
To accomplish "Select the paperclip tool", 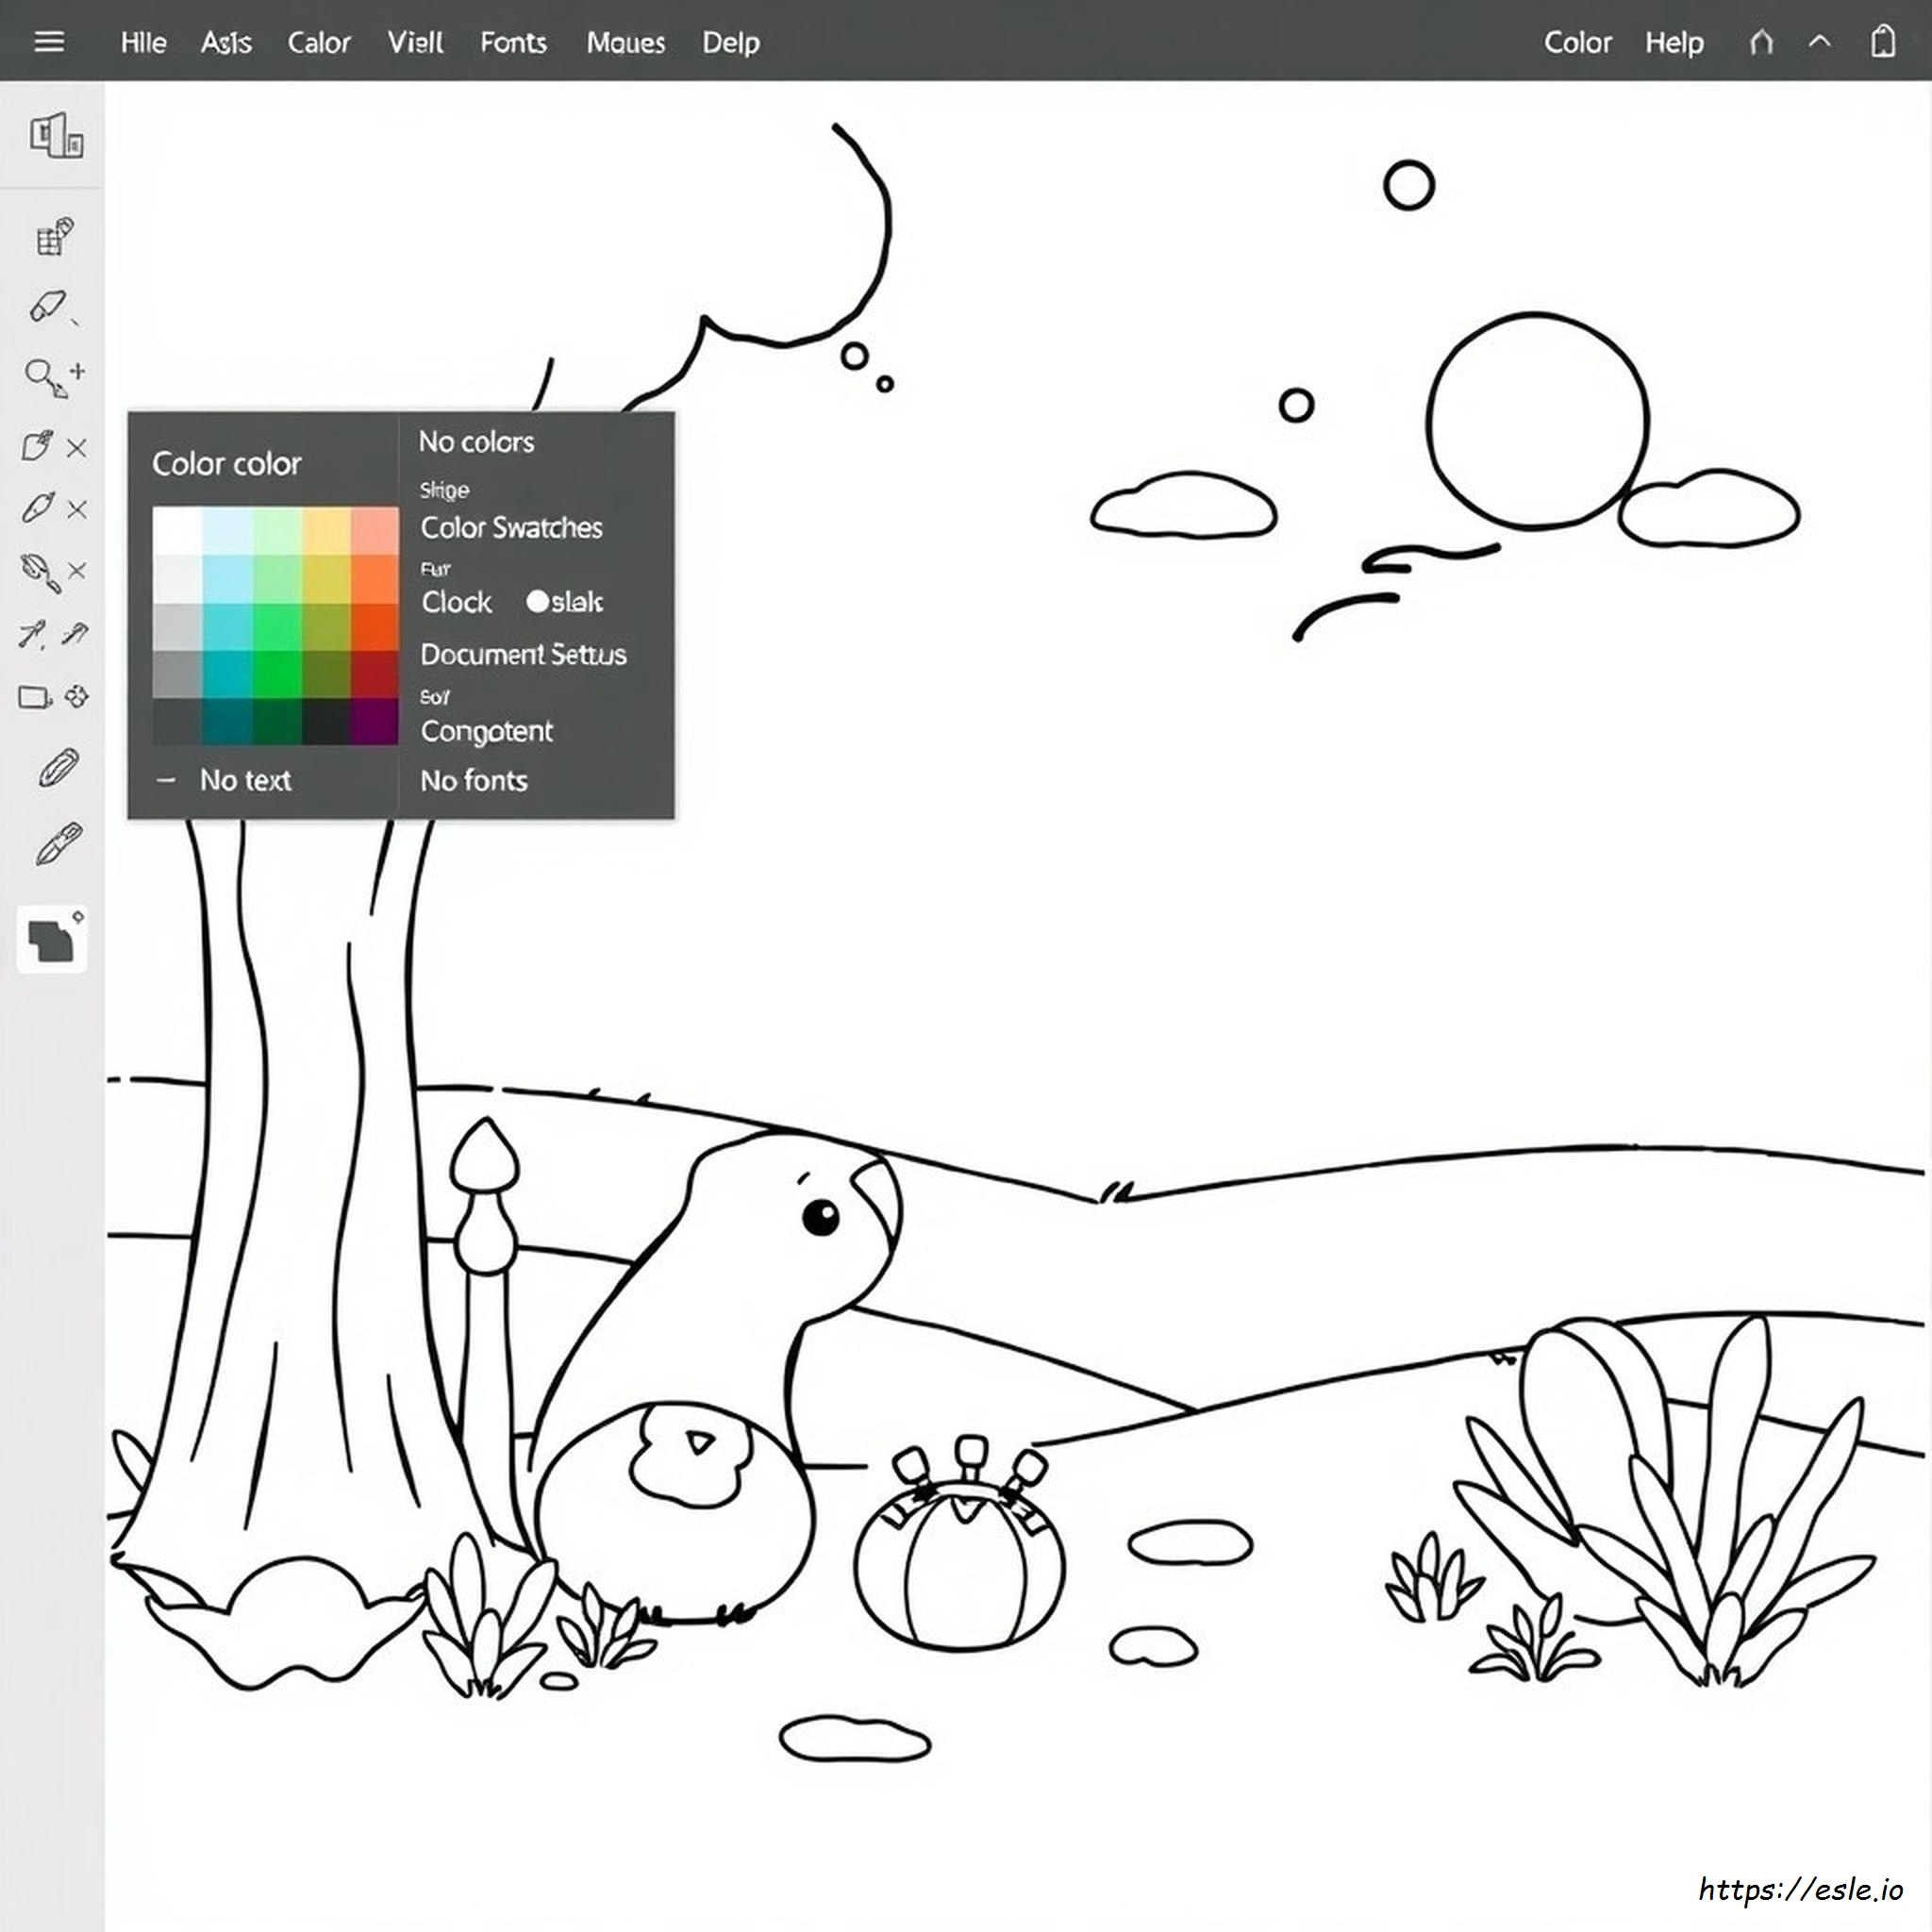I will tap(58, 768).
